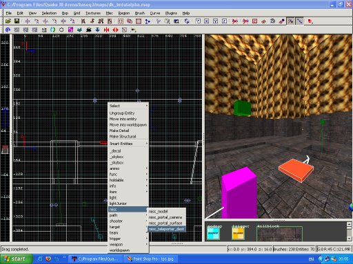
Task: Toggle the scale lock X button
Action: (x=207, y=21)
